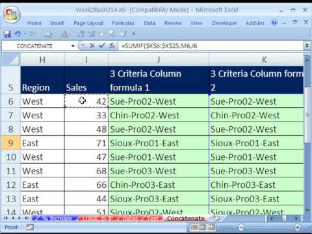Select the sales cell containing 68

[x=86, y=171]
